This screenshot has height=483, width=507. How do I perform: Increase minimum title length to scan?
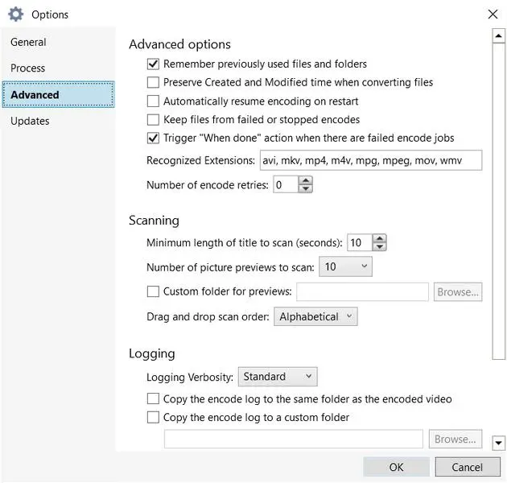pos(379,238)
